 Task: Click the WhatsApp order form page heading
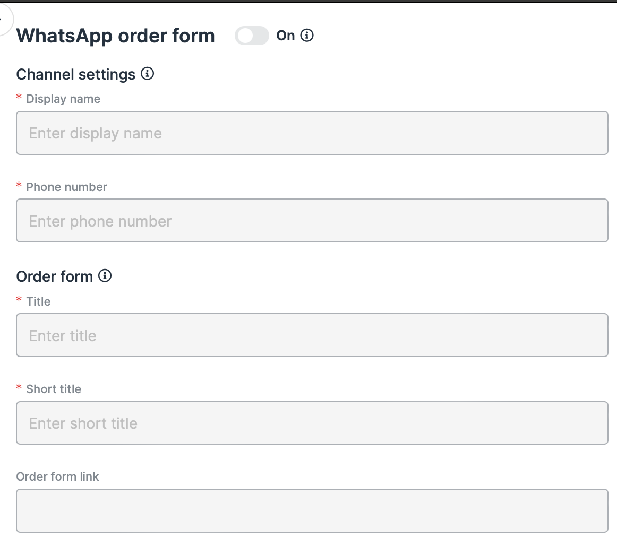[116, 36]
